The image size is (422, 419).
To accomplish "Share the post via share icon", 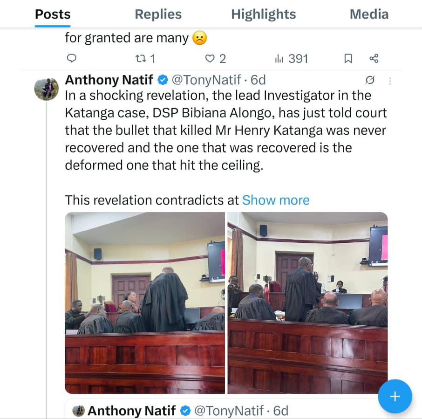I will 374,58.
